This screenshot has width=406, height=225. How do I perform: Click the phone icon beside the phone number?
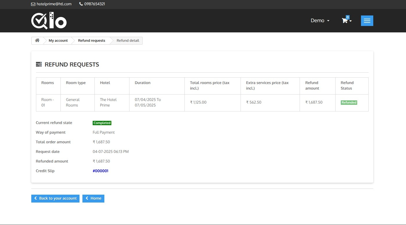[81, 4]
